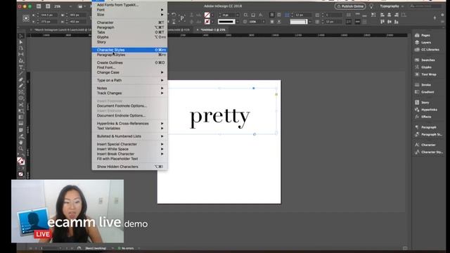The width and height of the screenshot is (450, 253).
Task: Choose Paragraph Styles menu item
Action: pos(129,55)
